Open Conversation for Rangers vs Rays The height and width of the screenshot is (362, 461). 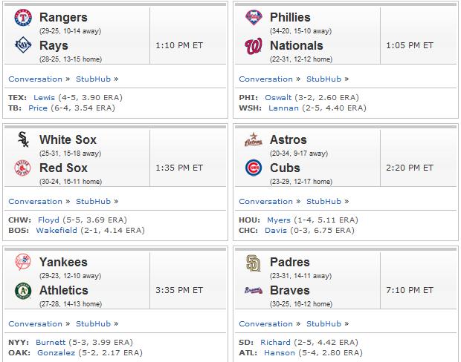coord(35,79)
